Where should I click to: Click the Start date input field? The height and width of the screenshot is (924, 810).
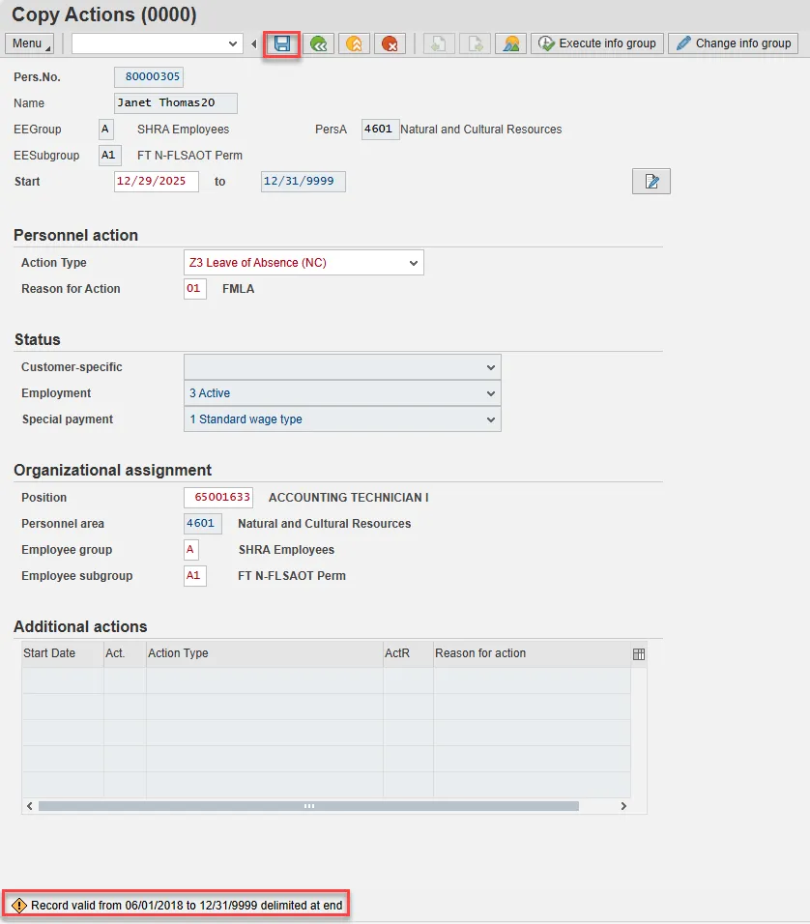pyautogui.click(x=156, y=182)
